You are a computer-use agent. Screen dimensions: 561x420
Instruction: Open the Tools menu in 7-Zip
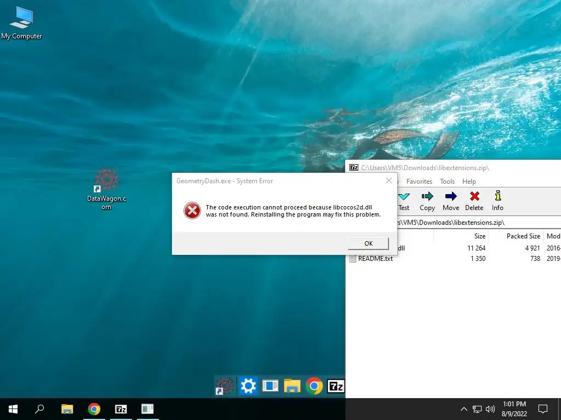tap(447, 182)
